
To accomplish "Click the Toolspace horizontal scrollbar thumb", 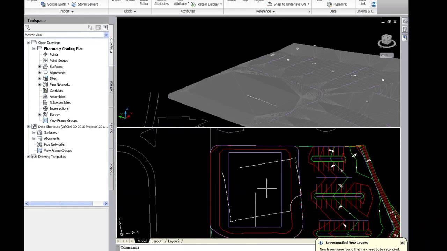I will pyautogui.click(x=61, y=204).
